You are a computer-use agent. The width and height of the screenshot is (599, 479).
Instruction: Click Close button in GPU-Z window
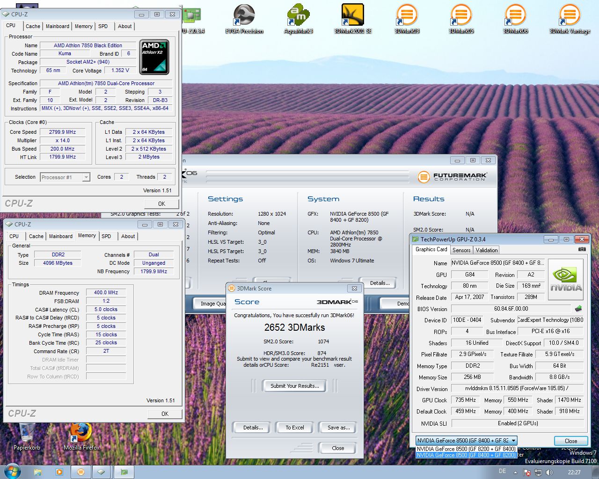point(571,441)
